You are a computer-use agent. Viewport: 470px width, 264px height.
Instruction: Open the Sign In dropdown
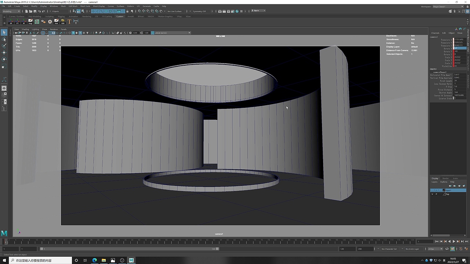coord(258,11)
